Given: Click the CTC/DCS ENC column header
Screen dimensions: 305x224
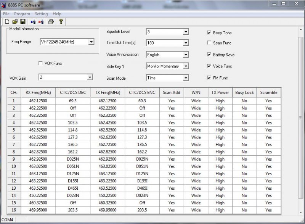Looking at the screenshot, I should (x=142, y=93).
